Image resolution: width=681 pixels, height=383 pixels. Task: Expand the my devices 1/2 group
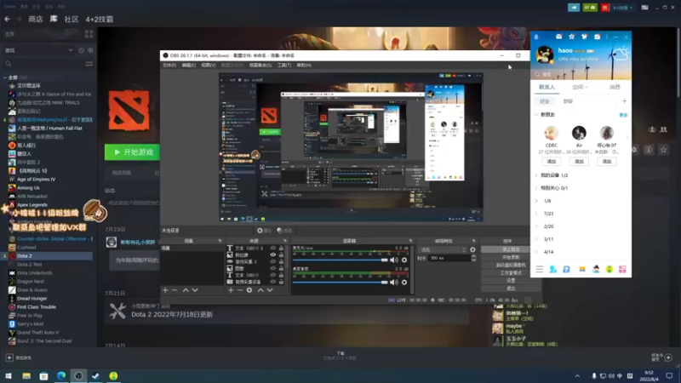click(536, 175)
